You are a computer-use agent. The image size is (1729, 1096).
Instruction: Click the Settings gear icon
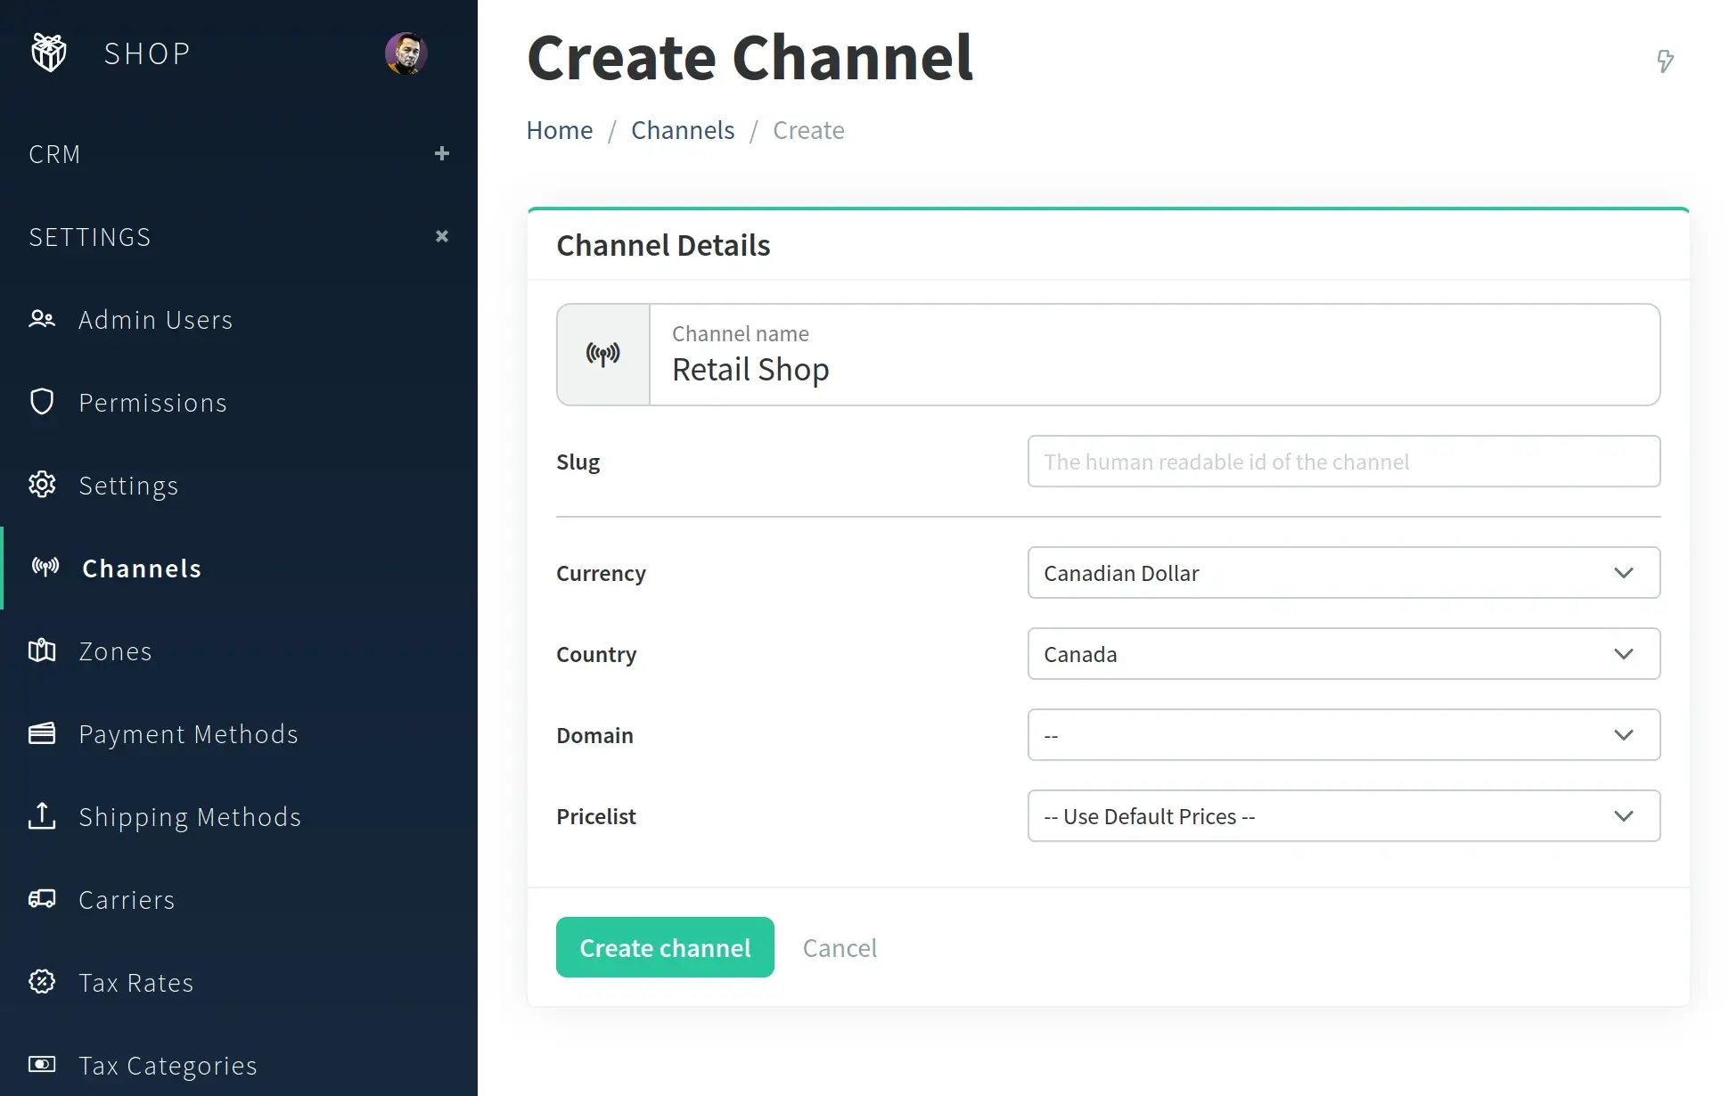click(x=42, y=485)
